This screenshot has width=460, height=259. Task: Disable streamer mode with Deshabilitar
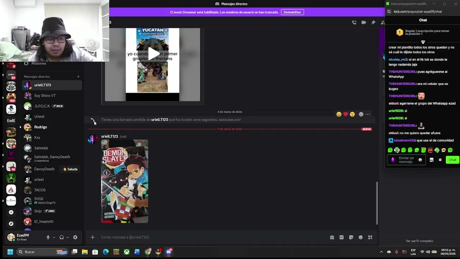point(292,12)
